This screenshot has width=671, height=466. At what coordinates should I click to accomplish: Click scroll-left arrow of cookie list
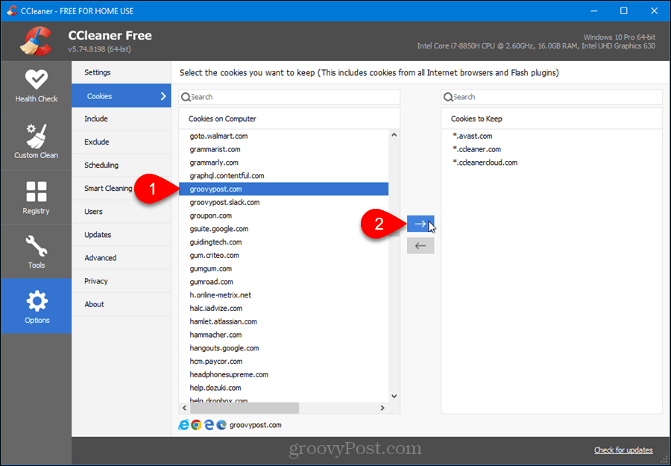click(184, 409)
